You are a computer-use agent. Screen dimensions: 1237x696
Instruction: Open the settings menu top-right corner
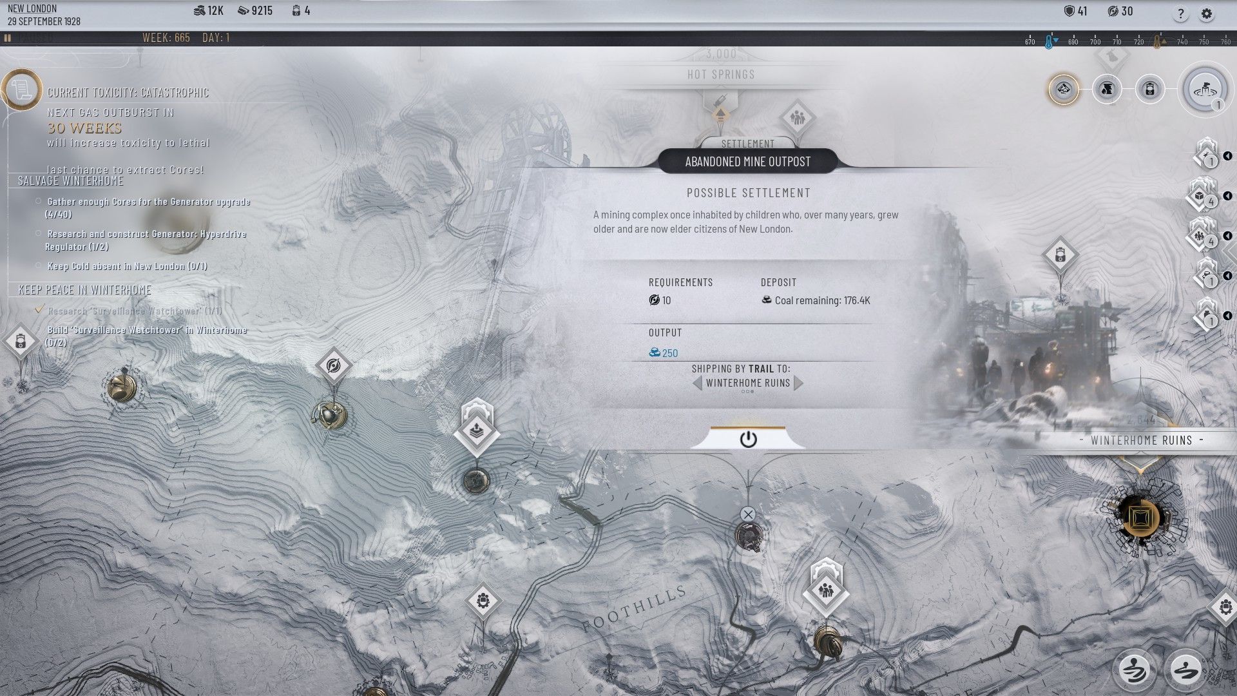tap(1207, 12)
